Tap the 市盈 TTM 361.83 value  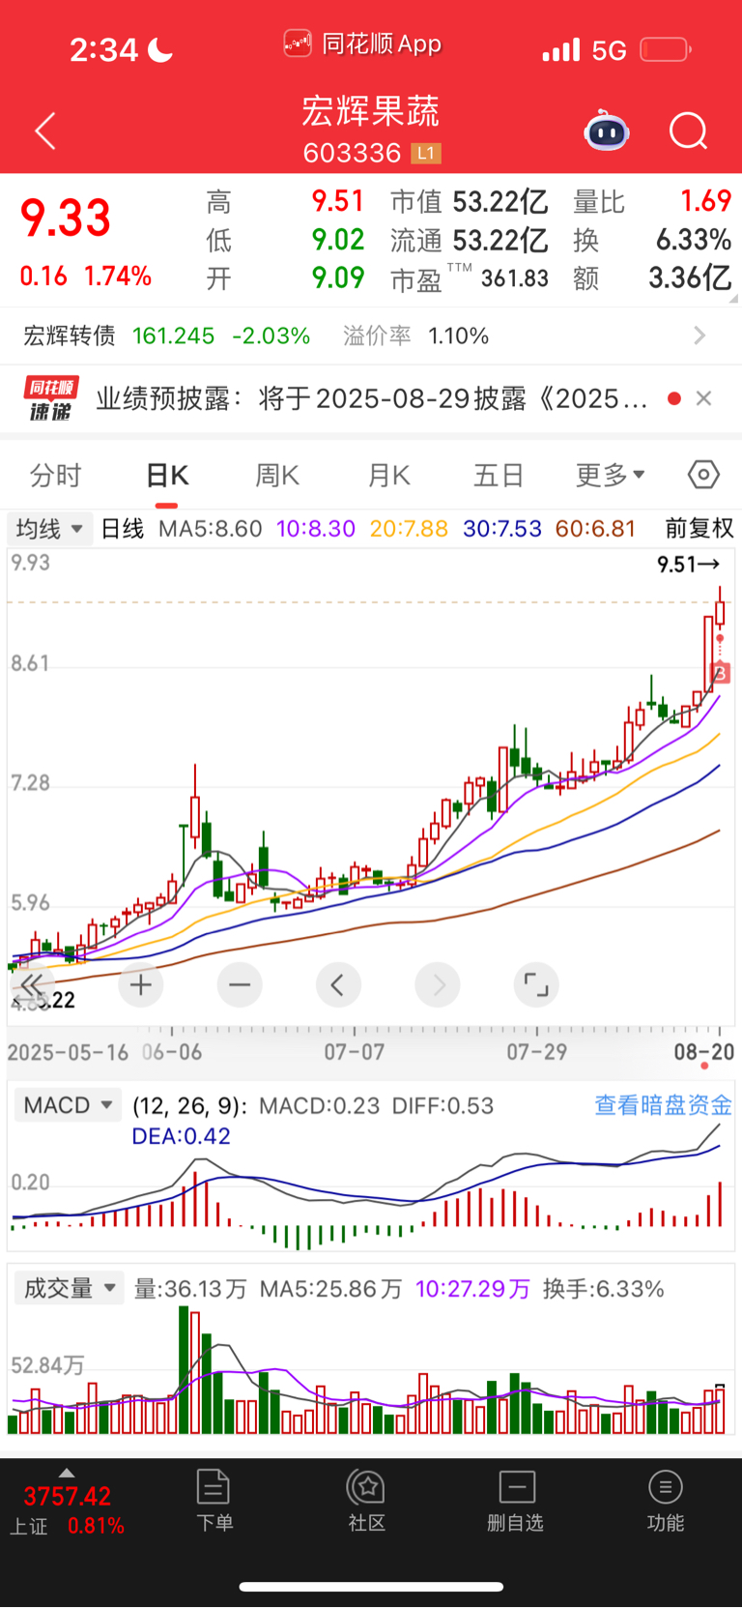(x=470, y=278)
